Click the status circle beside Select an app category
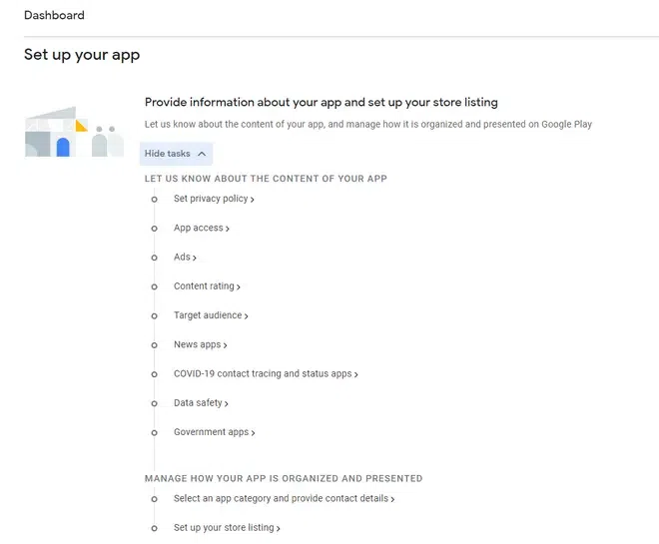The width and height of the screenshot is (659, 544). coord(154,499)
